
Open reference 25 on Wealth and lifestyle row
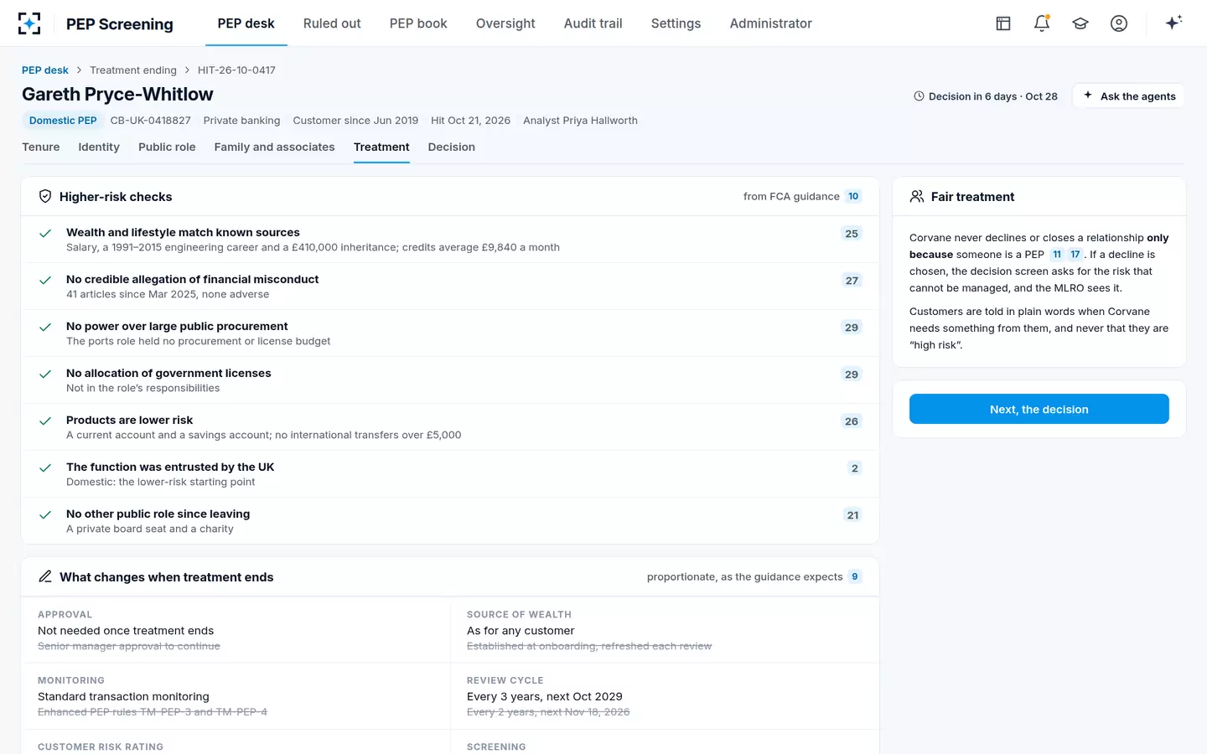click(852, 234)
